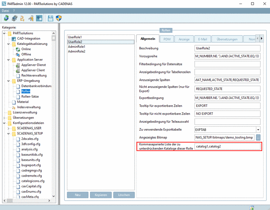Open CAD-Integration in the tree
The height and width of the screenshot is (210, 270).
(x=28, y=38)
